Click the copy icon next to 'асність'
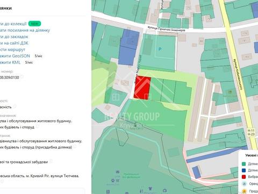This screenshot has width=258, height=194. click(x=15, y=106)
